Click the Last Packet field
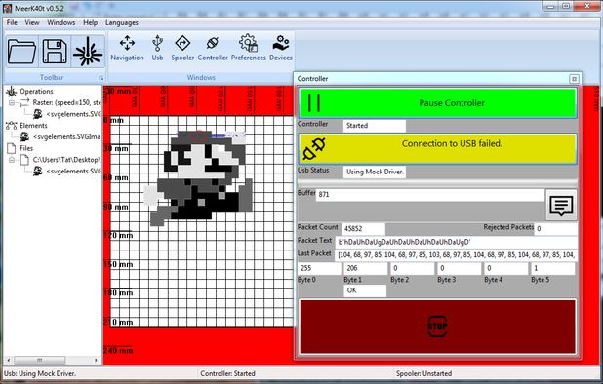Screen dimensions: 603x384 tap(457, 255)
